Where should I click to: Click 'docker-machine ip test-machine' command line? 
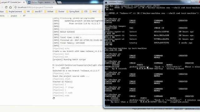(x=126, y=49)
